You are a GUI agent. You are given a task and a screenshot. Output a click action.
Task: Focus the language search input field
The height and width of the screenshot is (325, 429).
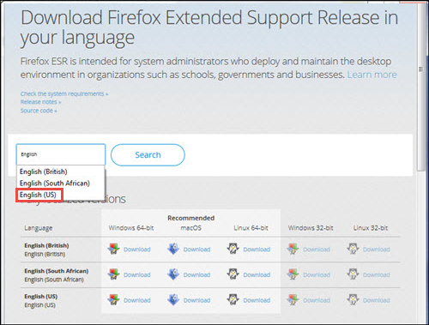61,154
